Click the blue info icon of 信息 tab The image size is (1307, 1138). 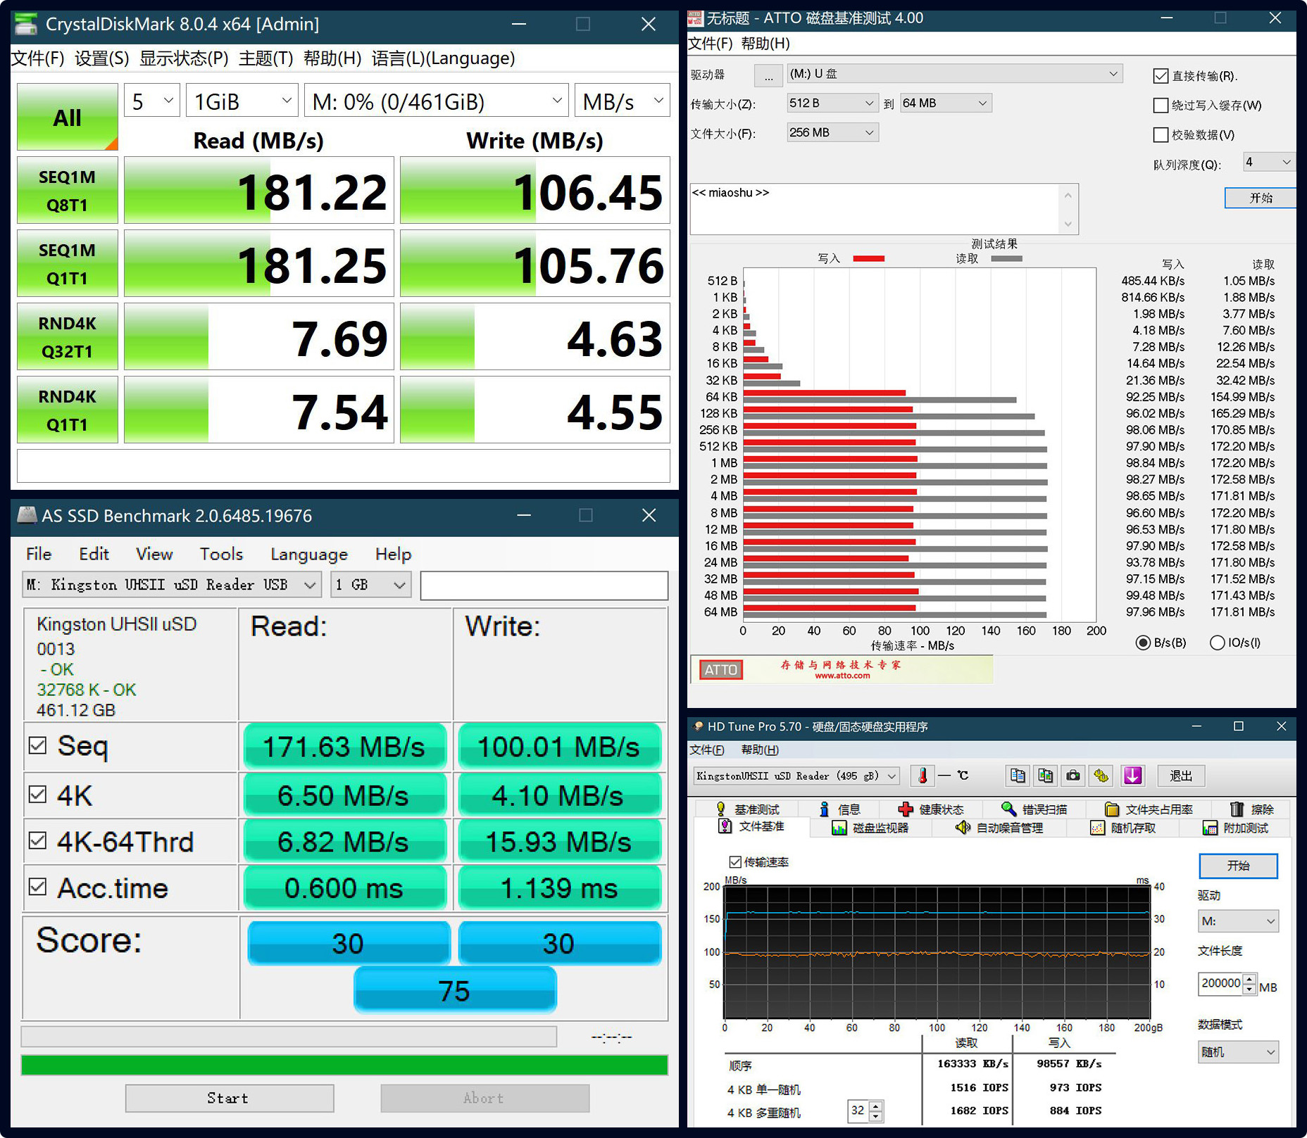click(824, 809)
